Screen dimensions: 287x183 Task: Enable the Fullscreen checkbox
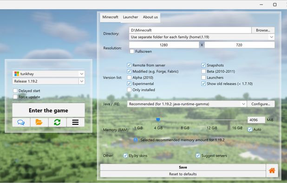(132, 52)
